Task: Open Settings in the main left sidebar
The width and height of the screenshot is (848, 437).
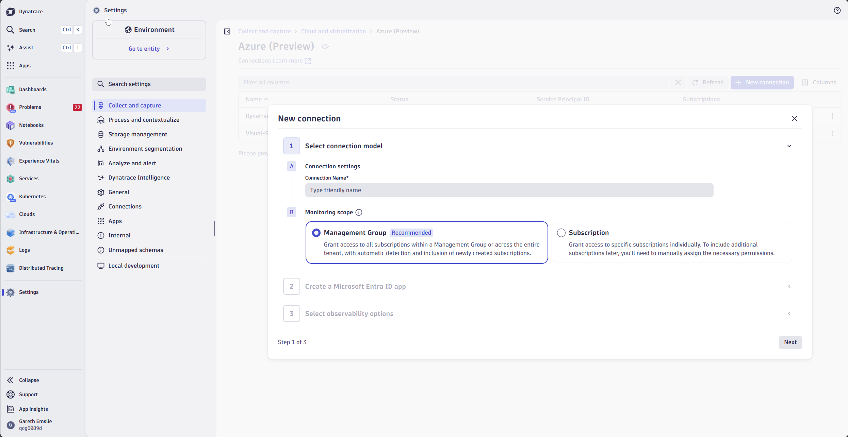Action: pyautogui.click(x=44, y=292)
